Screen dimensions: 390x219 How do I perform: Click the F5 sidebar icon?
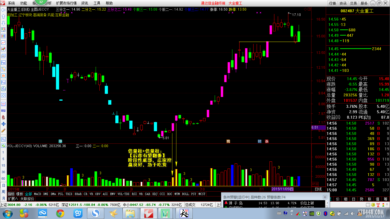[x=3, y=139]
